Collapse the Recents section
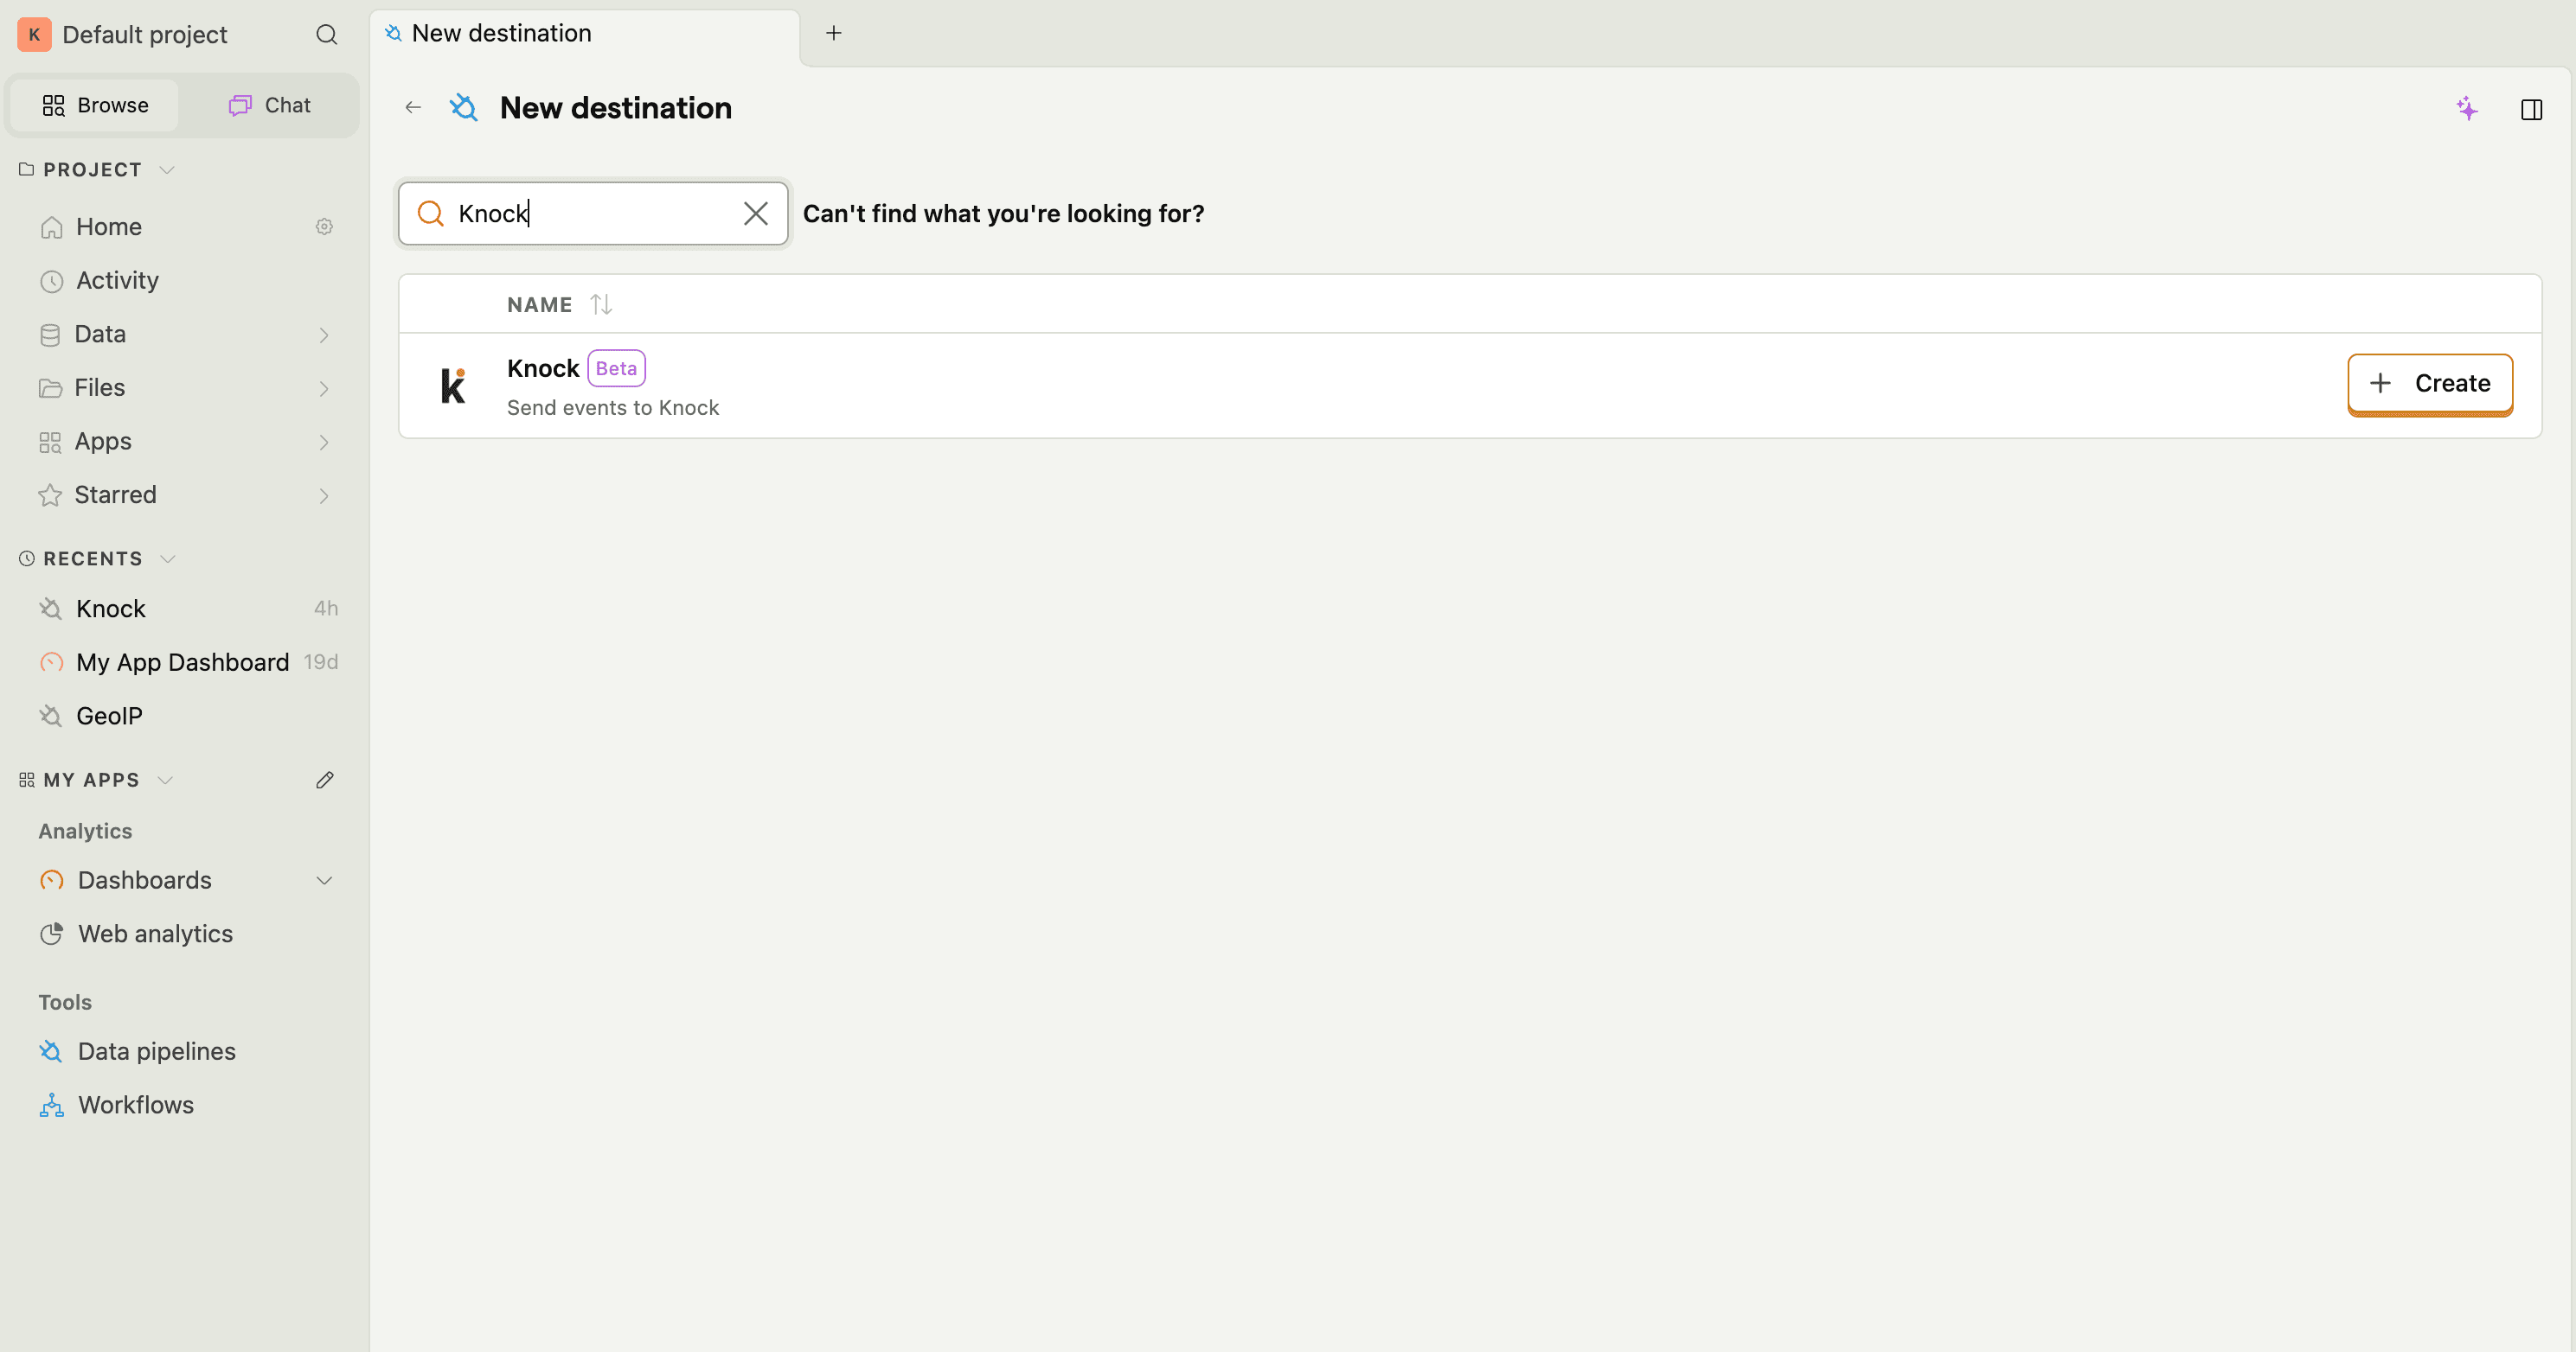Image resolution: width=2576 pixels, height=1352 pixels. coord(166,558)
